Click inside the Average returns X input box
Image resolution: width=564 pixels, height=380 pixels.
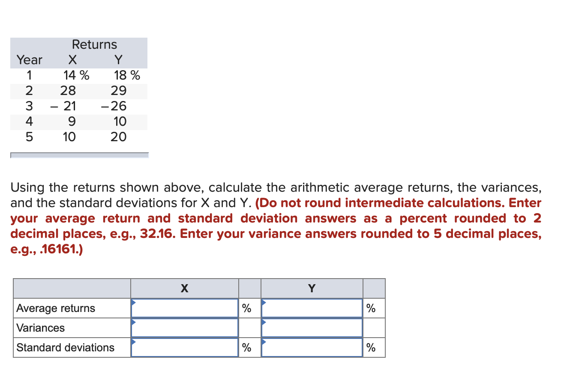184,308
